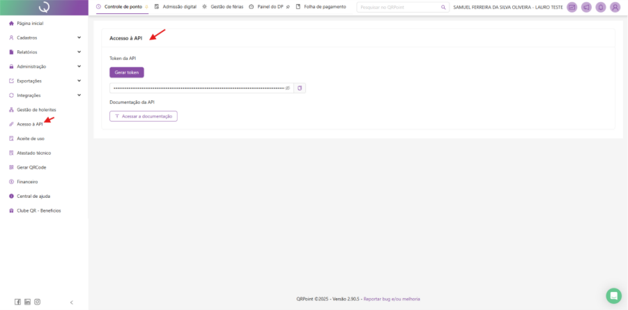Viewport: 628px width, 310px height.
Task: Toggle token visibility with the eye icon
Action: tap(287, 88)
